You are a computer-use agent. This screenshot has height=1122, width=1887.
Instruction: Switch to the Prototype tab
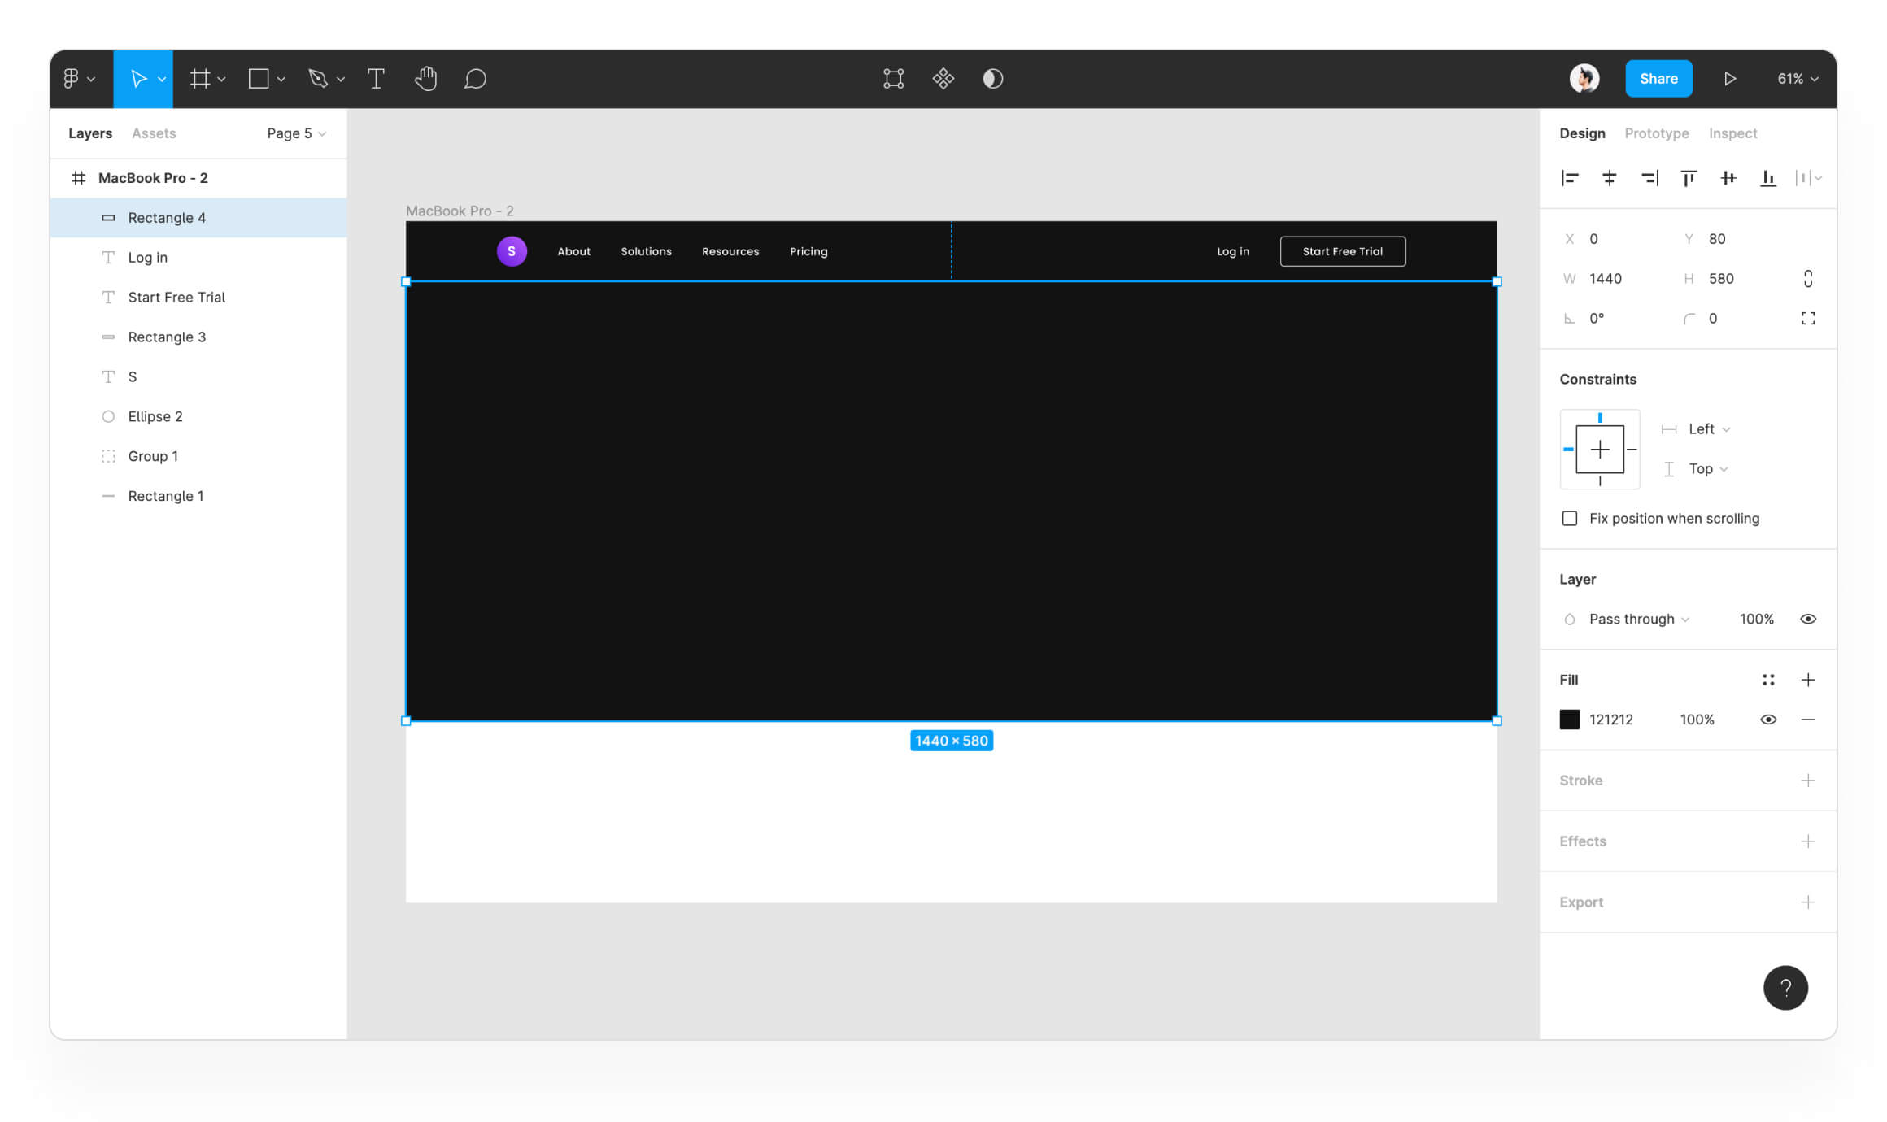(x=1656, y=133)
